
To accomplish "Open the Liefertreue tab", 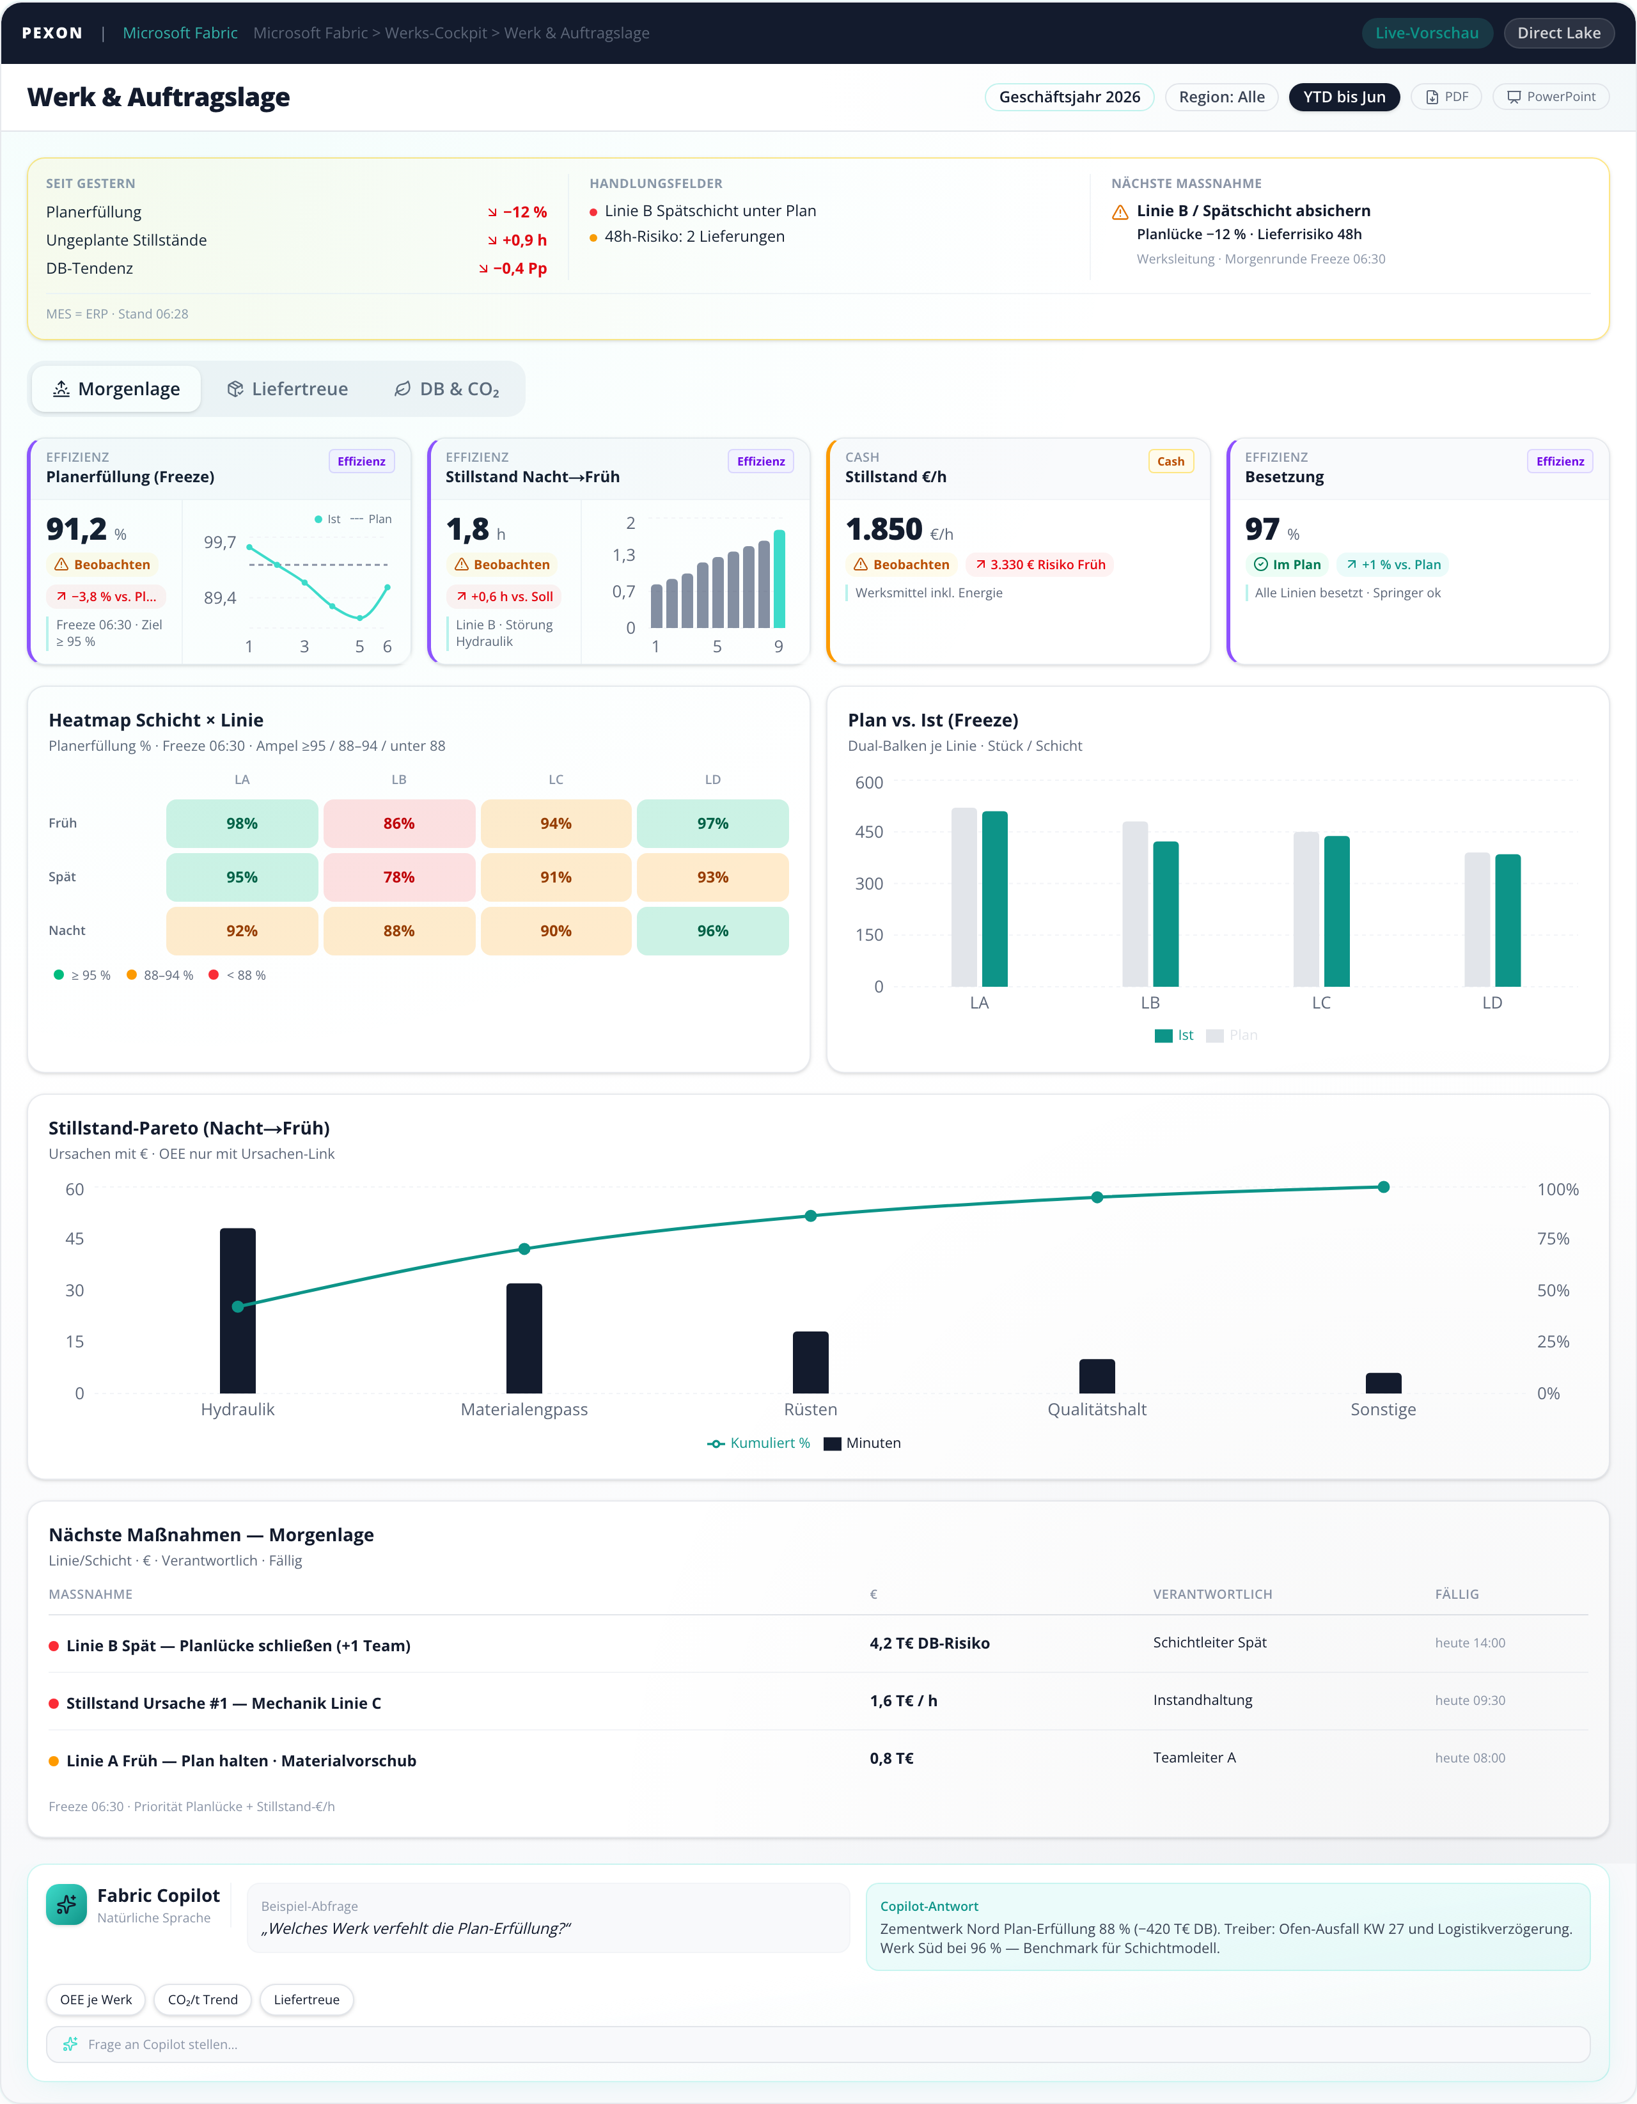I will coord(287,388).
